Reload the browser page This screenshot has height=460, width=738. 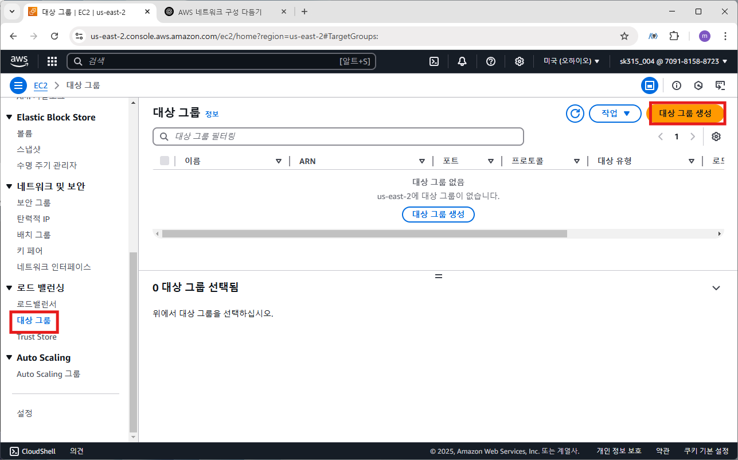tap(54, 36)
